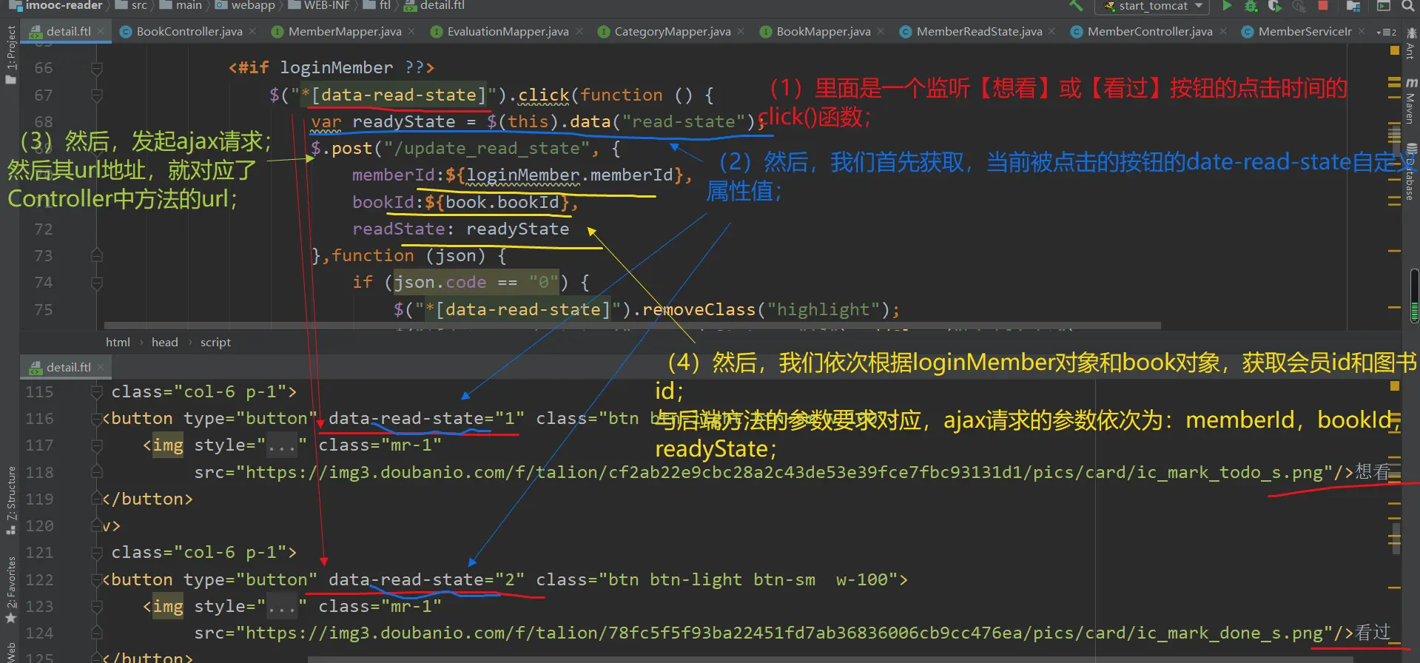The image size is (1420, 663).
Task: Open the Favorites tool window
Action: (x=10, y=590)
